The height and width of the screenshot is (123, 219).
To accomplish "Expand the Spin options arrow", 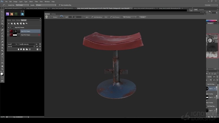I will [89, 17].
